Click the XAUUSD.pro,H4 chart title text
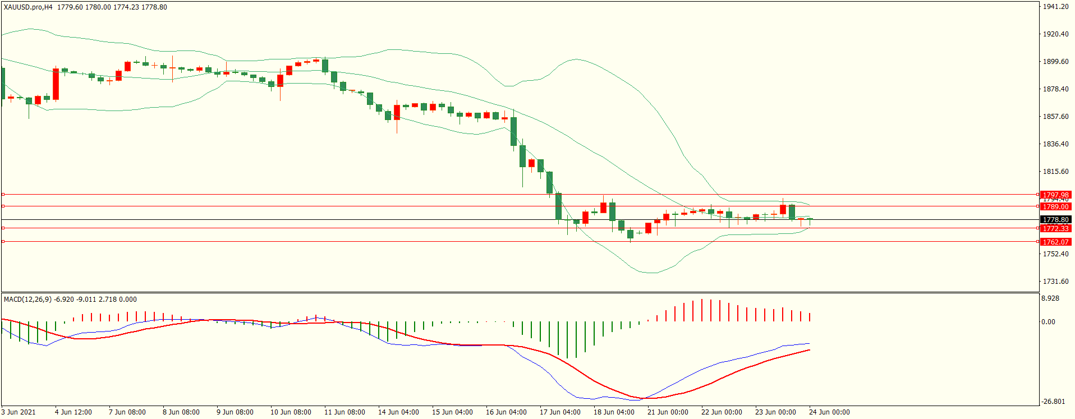The image size is (1075, 419). point(28,7)
